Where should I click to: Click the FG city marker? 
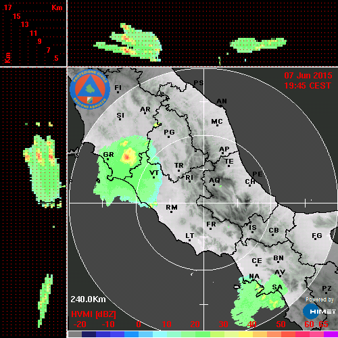point(317,237)
